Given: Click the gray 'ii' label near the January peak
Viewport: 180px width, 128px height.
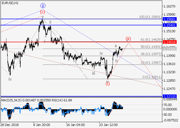Looking at the screenshot, I should (x=50, y=22).
